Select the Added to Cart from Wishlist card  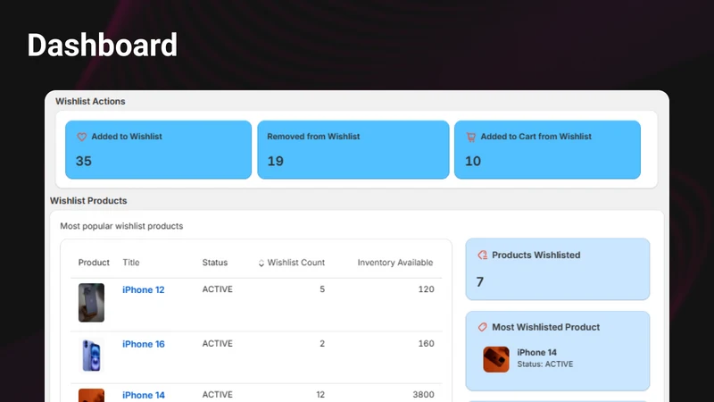[547, 149]
